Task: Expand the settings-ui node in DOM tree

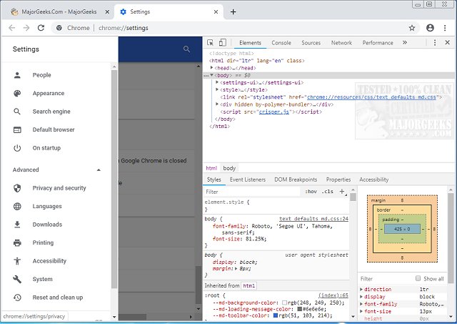Action: click(218, 83)
